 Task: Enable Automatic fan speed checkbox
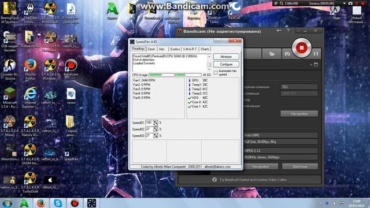(216, 73)
